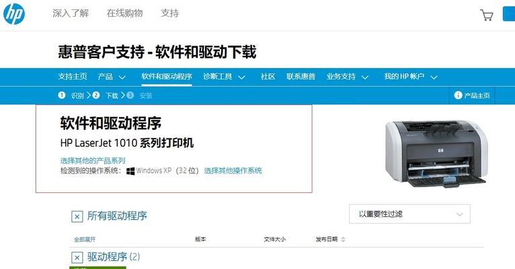Screen dimensions: 515x269
Task: Click the 所有驱动程序 heading text
Action: coord(117,216)
